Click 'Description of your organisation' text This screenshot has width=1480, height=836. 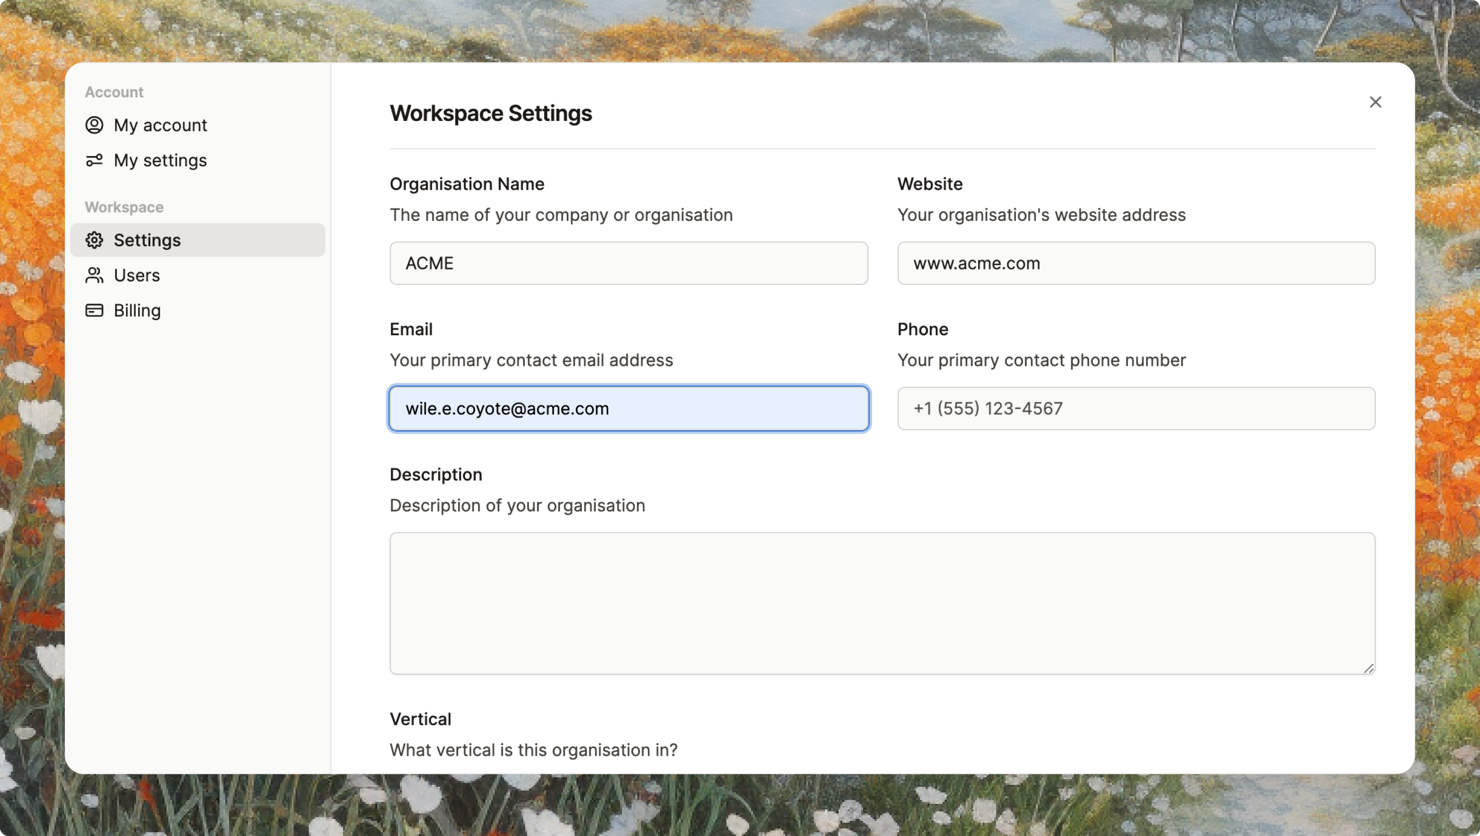(517, 505)
